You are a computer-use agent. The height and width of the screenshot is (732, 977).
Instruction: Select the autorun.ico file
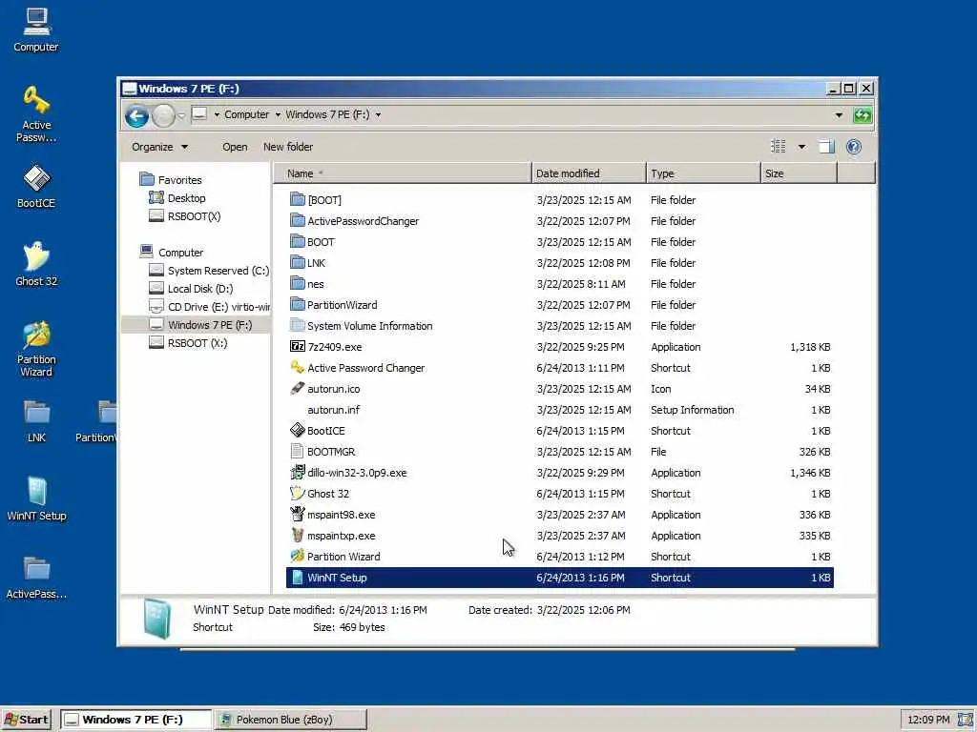[333, 389]
